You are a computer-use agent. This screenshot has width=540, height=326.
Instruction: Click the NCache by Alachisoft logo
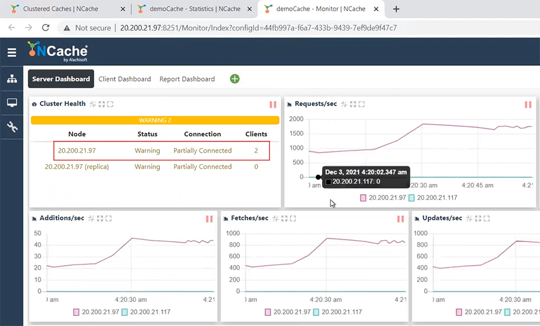coord(58,52)
